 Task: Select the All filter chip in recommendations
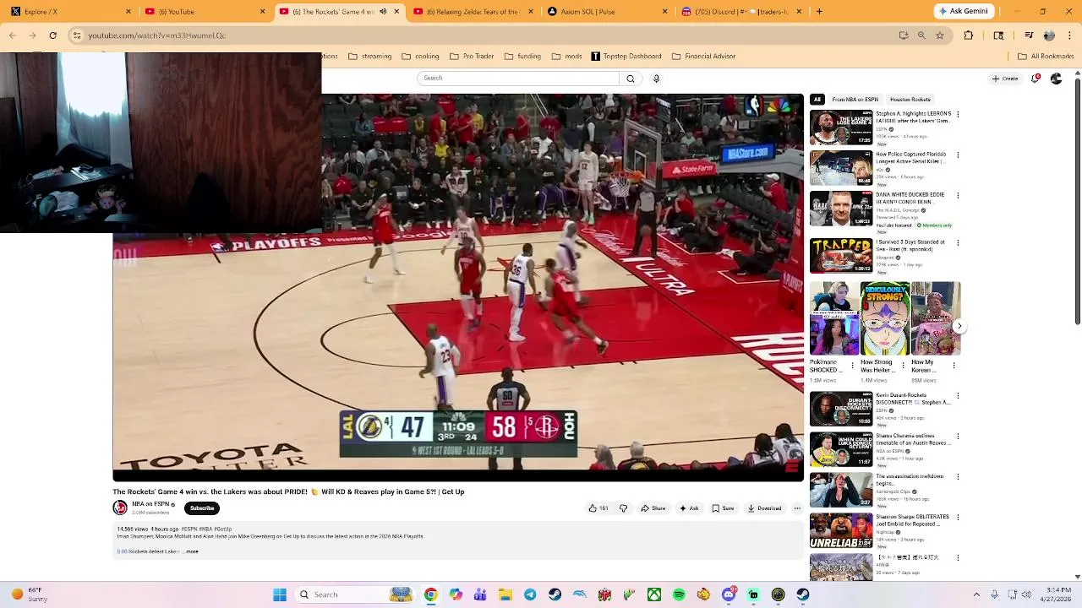(x=817, y=100)
